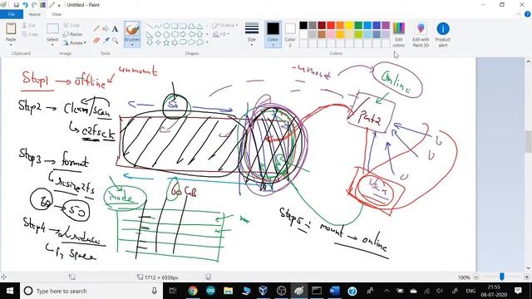The image size is (532, 299).
Task: Choose the Down arrow shape
Action: click(x=150, y=42)
